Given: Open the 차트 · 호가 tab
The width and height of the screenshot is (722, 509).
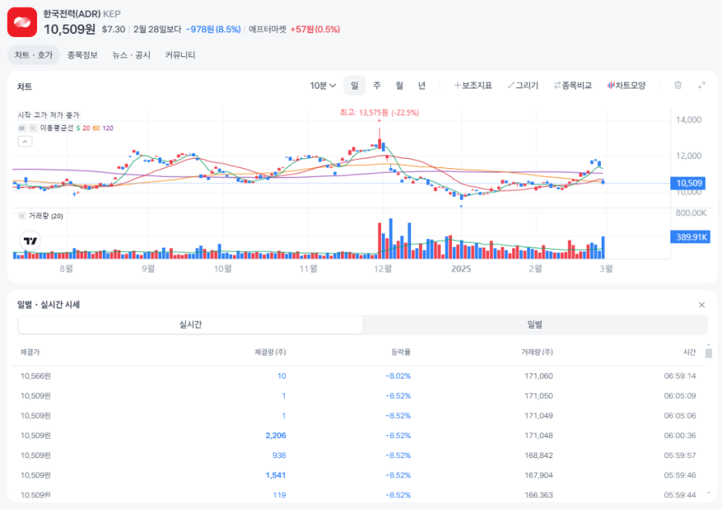Looking at the screenshot, I should [x=34, y=56].
